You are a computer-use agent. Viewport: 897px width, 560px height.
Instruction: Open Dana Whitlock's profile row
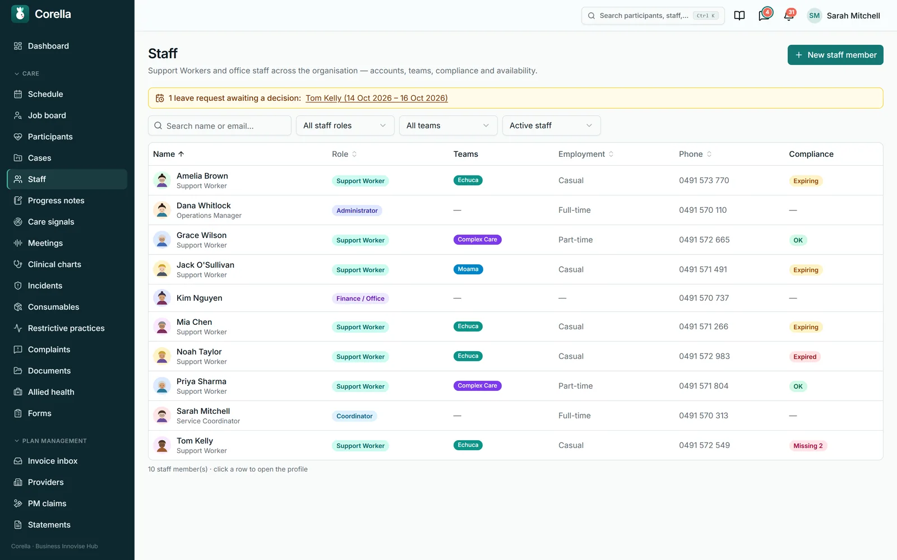[516, 210]
